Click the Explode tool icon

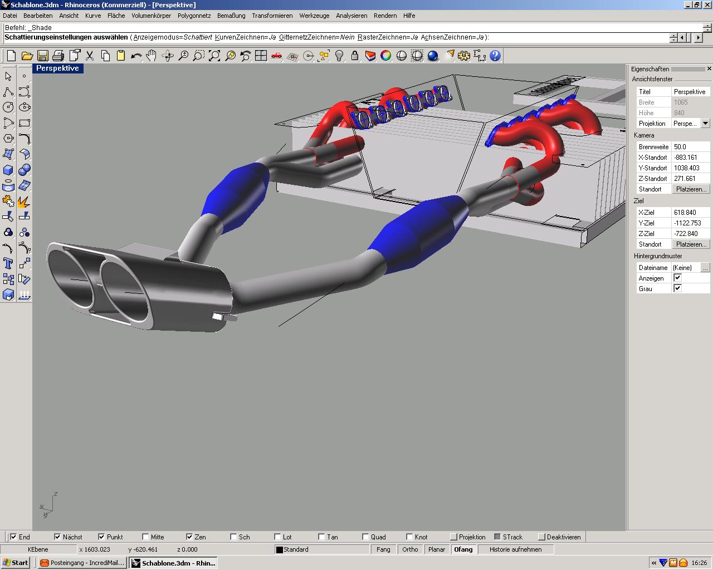pos(24,202)
